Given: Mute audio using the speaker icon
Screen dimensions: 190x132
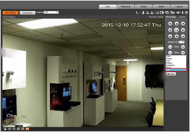Looking at the screenshot, I should click(x=178, y=13).
